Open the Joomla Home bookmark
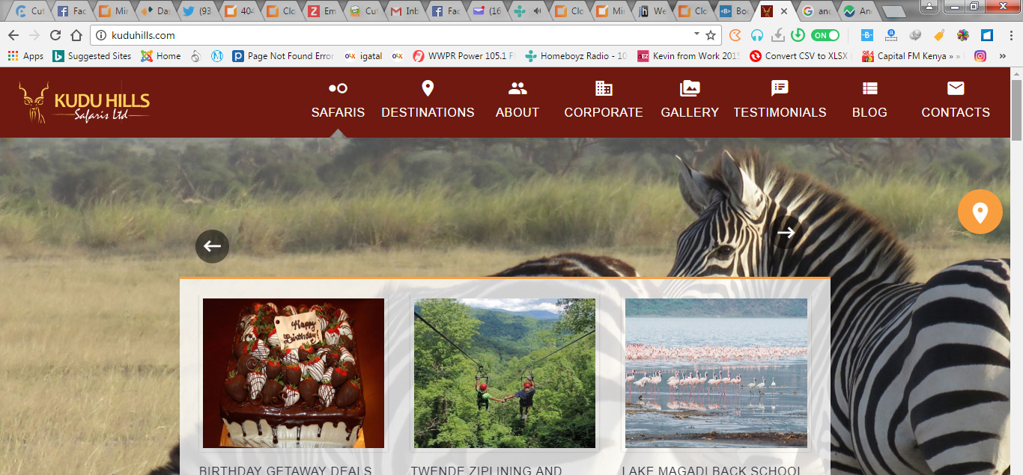This screenshot has height=475, width=1023. (x=161, y=56)
